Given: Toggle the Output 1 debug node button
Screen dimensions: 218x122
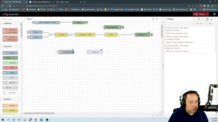Looking at the screenshot, I should click(x=152, y=35).
